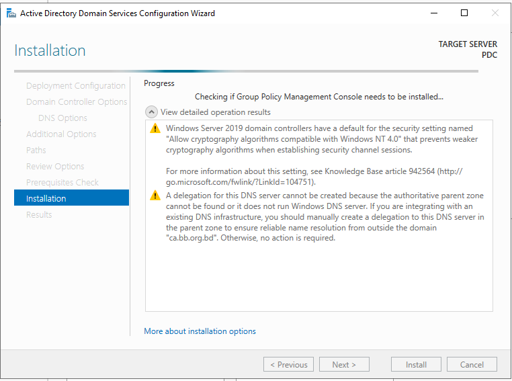Click the Install button
Viewport: 512px width, 381px height.
coord(417,364)
